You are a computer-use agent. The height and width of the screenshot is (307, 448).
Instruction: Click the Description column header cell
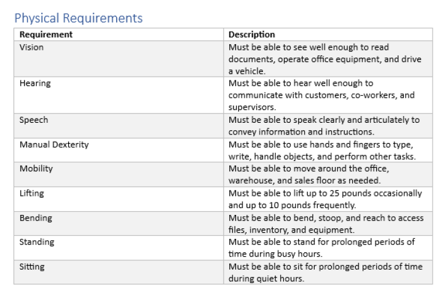click(x=252, y=34)
